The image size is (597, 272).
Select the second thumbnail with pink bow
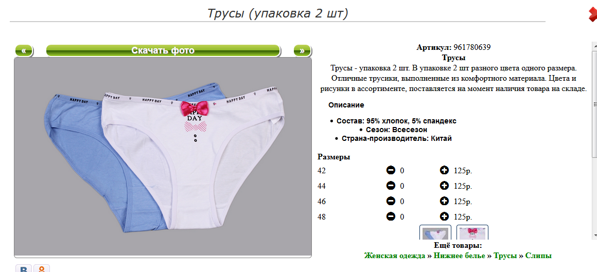click(x=472, y=232)
